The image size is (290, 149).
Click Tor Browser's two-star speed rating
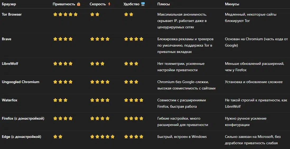click(95, 15)
